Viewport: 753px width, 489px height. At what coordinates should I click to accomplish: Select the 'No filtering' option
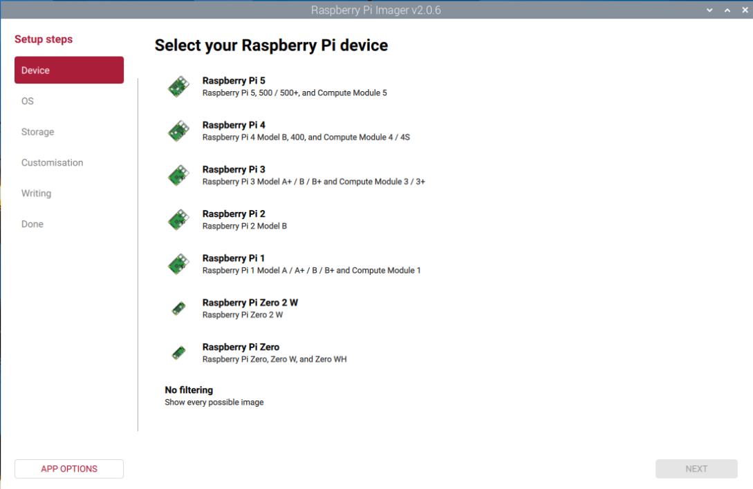[x=189, y=390]
